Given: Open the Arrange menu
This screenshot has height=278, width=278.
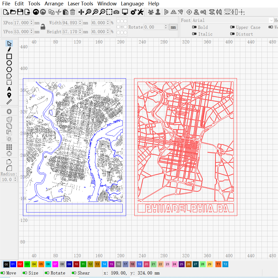Looking at the screenshot, I should [54, 4].
